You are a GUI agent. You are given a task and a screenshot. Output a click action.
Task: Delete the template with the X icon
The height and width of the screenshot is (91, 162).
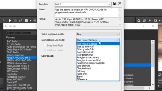point(119,3)
